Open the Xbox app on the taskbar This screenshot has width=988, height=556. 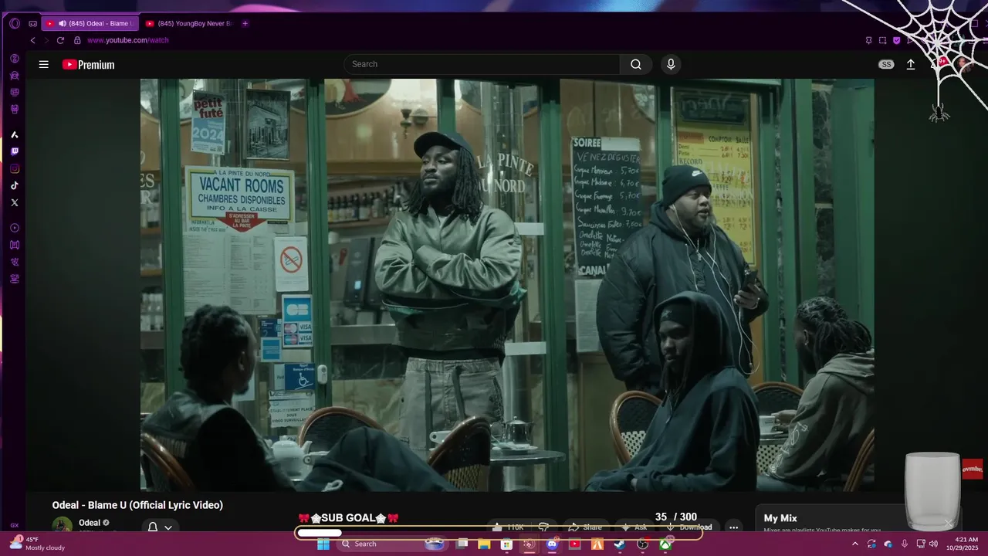[x=665, y=544]
